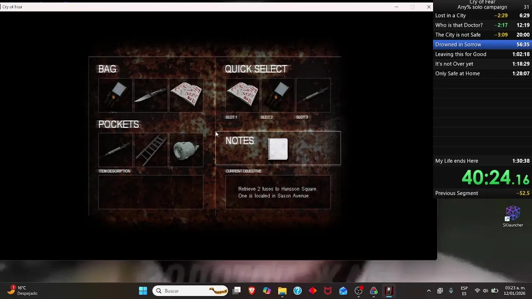
Task: Click the empty item description box
Action: coord(151,192)
